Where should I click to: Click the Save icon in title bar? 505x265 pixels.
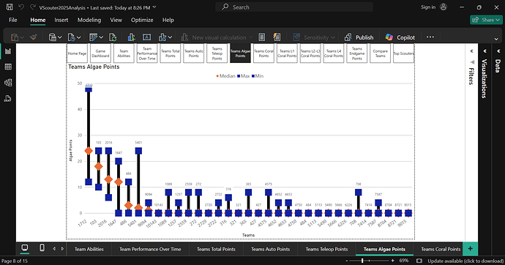coord(10,7)
